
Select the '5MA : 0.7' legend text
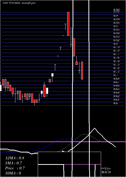pyautogui.click(x=14, y=163)
